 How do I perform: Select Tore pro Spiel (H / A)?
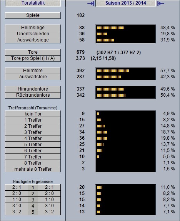33,58
